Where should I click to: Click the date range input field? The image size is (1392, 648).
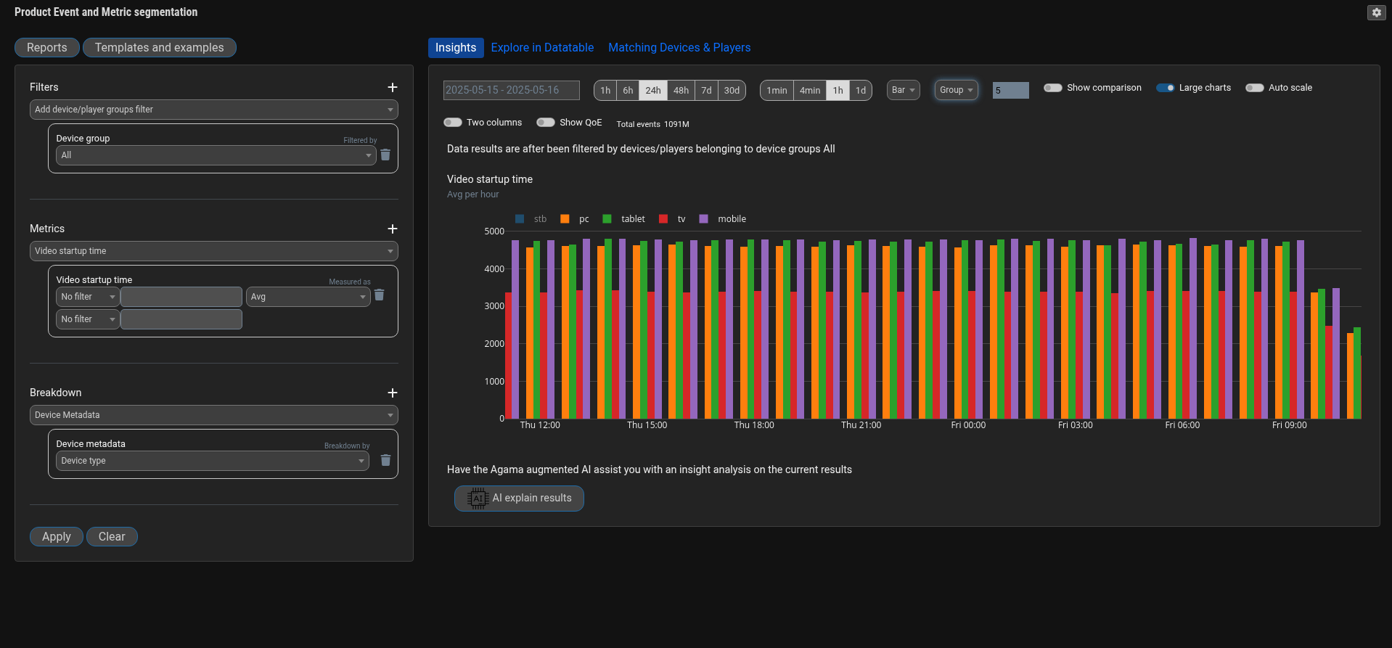coord(511,90)
